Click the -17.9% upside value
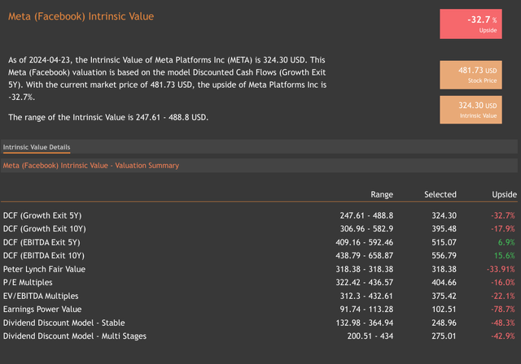 (x=503, y=229)
